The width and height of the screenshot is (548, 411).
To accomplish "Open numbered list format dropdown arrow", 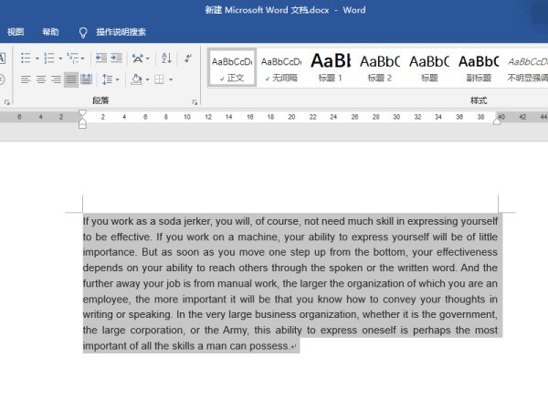I will [x=60, y=58].
